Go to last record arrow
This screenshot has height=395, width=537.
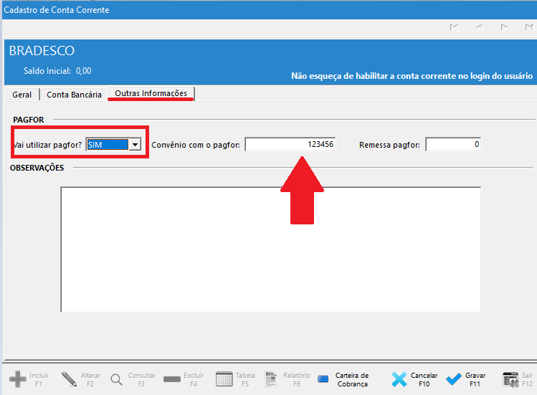(x=529, y=27)
